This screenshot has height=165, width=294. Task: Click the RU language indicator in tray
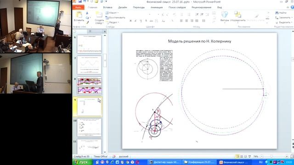pyautogui.click(x=260, y=162)
